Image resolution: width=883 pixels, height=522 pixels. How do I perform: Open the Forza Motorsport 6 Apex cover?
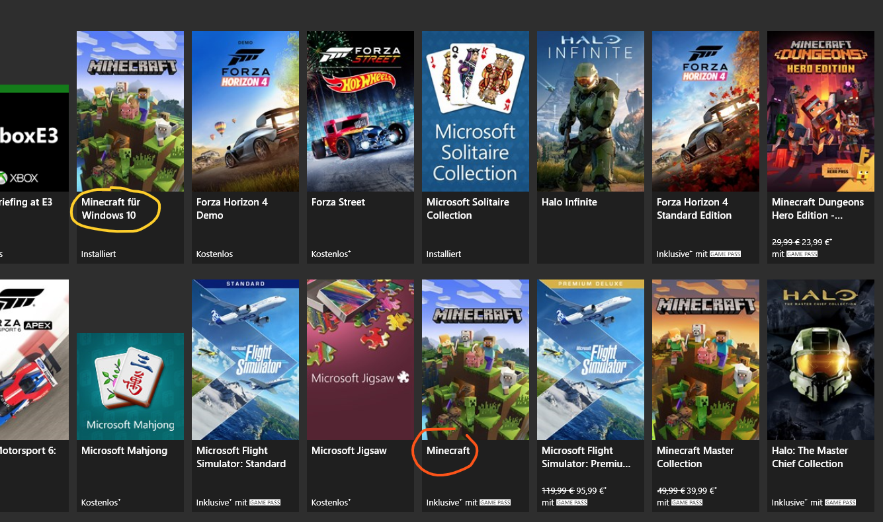coord(34,359)
